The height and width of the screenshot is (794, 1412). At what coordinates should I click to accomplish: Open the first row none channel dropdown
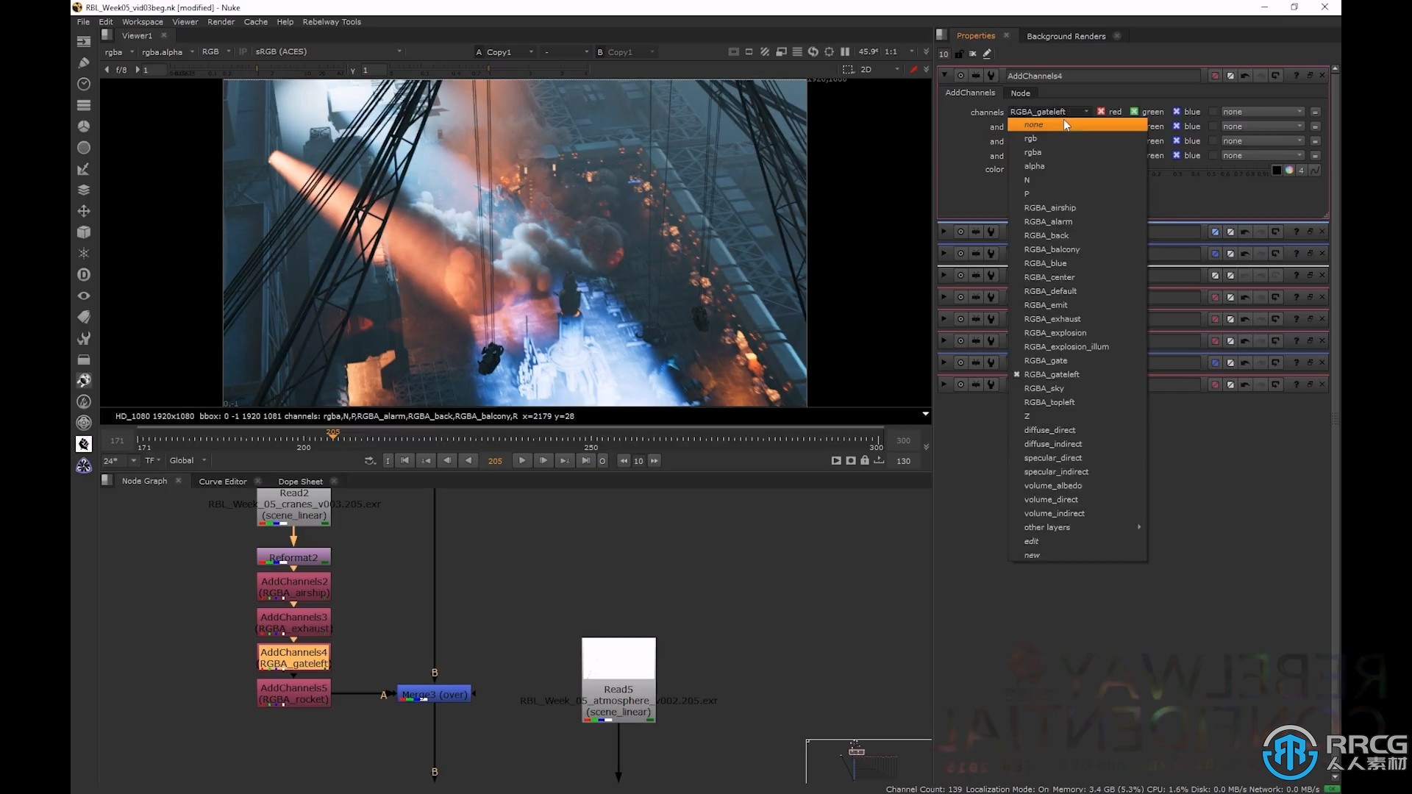(x=1263, y=112)
